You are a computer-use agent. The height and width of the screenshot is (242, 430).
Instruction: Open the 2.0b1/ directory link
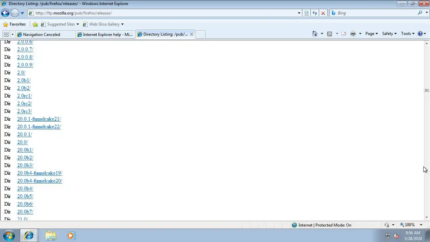click(x=24, y=80)
